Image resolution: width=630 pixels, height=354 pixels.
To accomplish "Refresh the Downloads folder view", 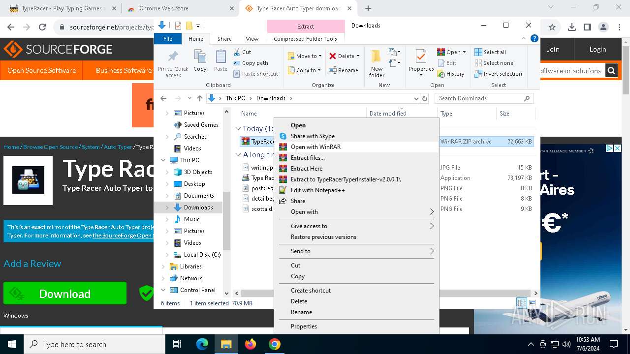I will pyautogui.click(x=425, y=98).
